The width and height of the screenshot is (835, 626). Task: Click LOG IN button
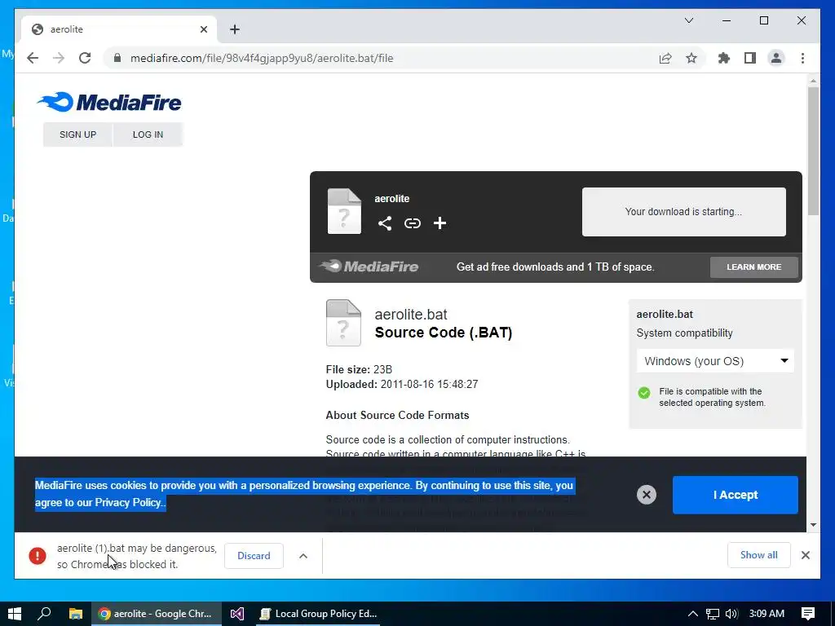[148, 134]
